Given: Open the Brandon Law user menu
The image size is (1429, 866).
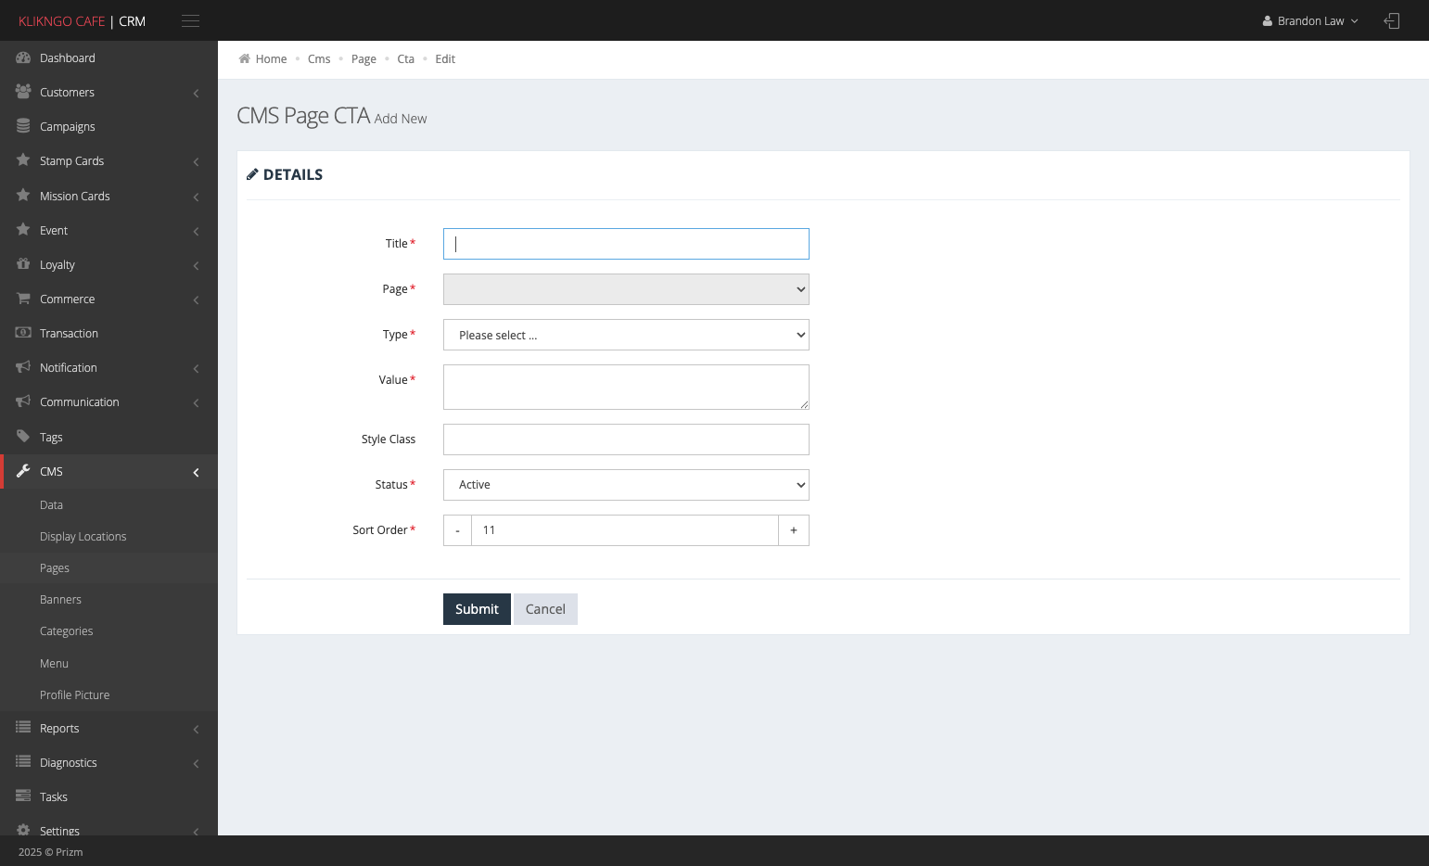Looking at the screenshot, I should coord(1310,20).
